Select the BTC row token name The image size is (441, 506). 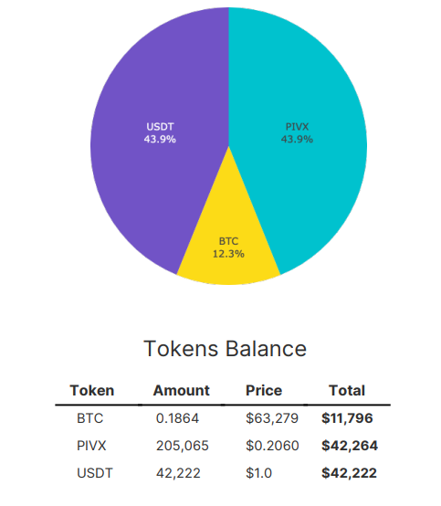click(x=90, y=418)
